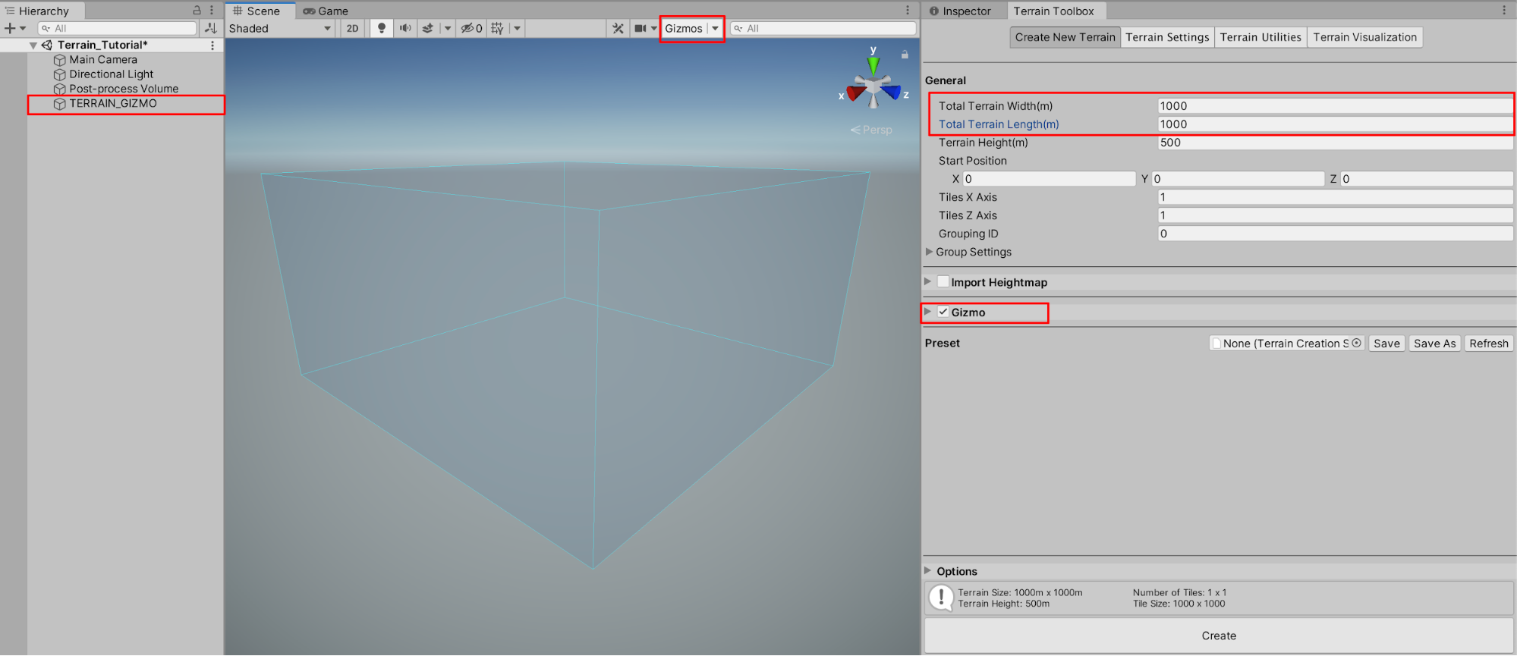Lock the Hierarchy panel with padlock icon

197,11
